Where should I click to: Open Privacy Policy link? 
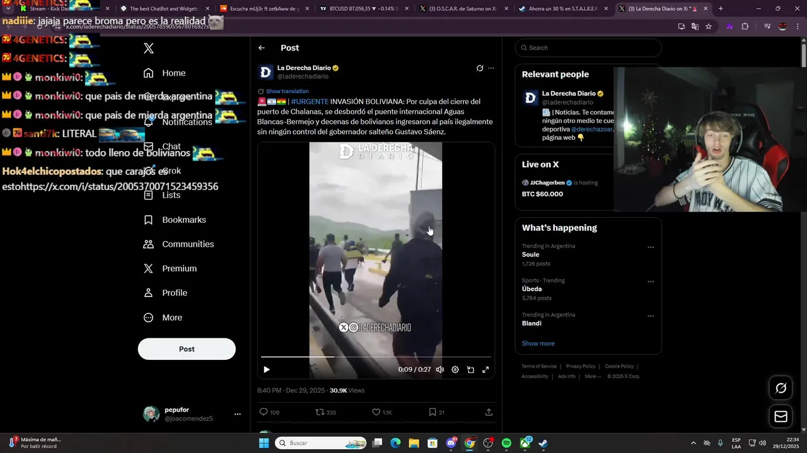pyautogui.click(x=581, y=366)
